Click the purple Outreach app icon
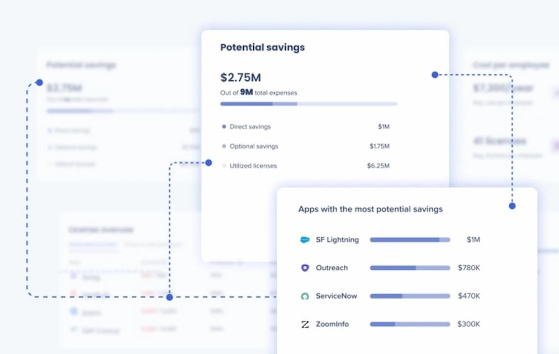This screenshot has height=354, width=559. (305, 268)
